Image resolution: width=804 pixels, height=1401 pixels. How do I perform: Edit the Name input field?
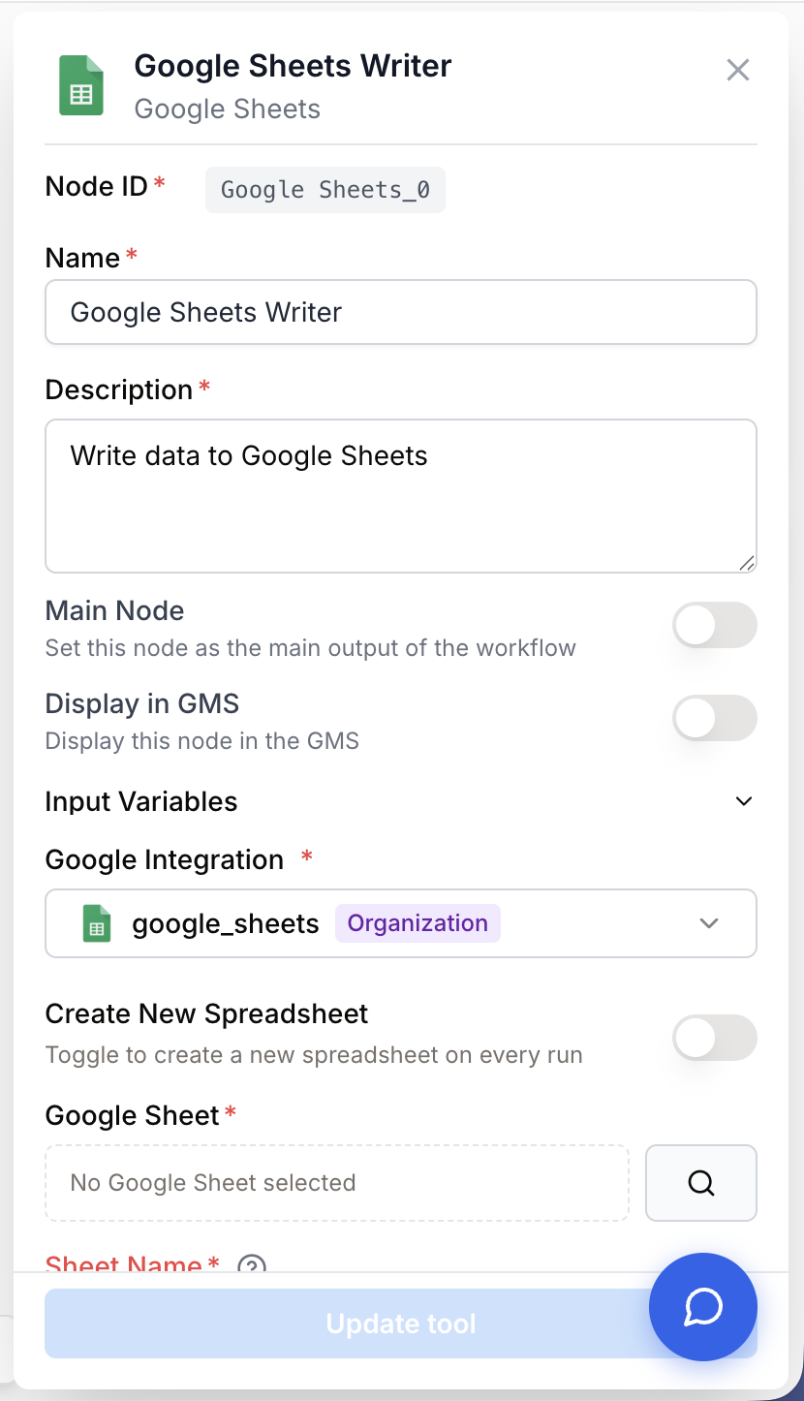(x=401, y=312)
